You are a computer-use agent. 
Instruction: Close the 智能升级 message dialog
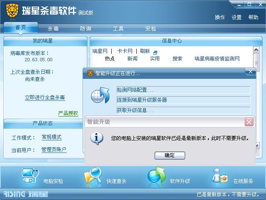pos(249,122)
